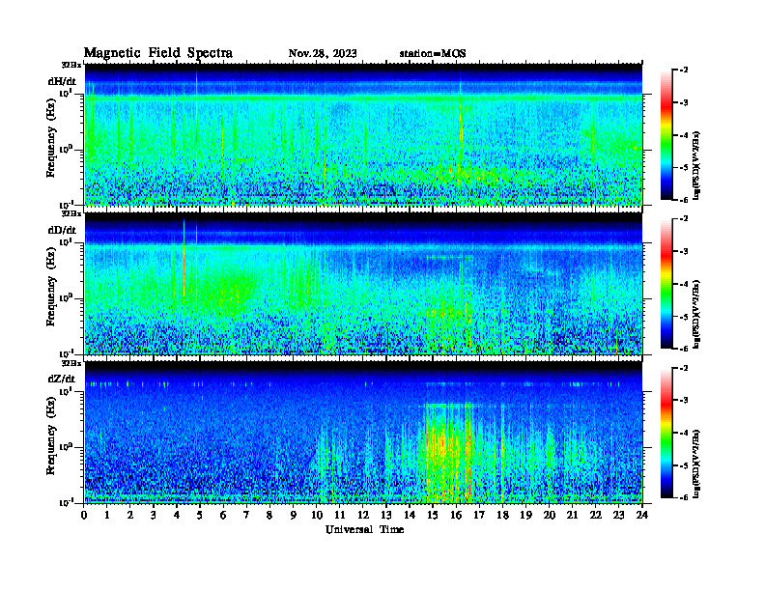Click hour 0 on the Universal Time axis
The height and width of the screenshot is (591, 765).
[x=84, y=516]
